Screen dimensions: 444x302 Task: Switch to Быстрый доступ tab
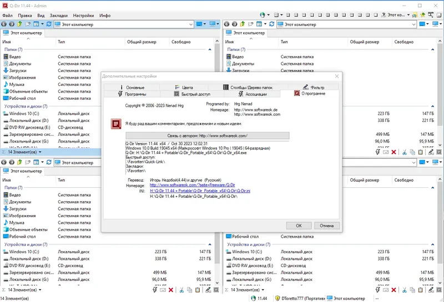point(192,94)
